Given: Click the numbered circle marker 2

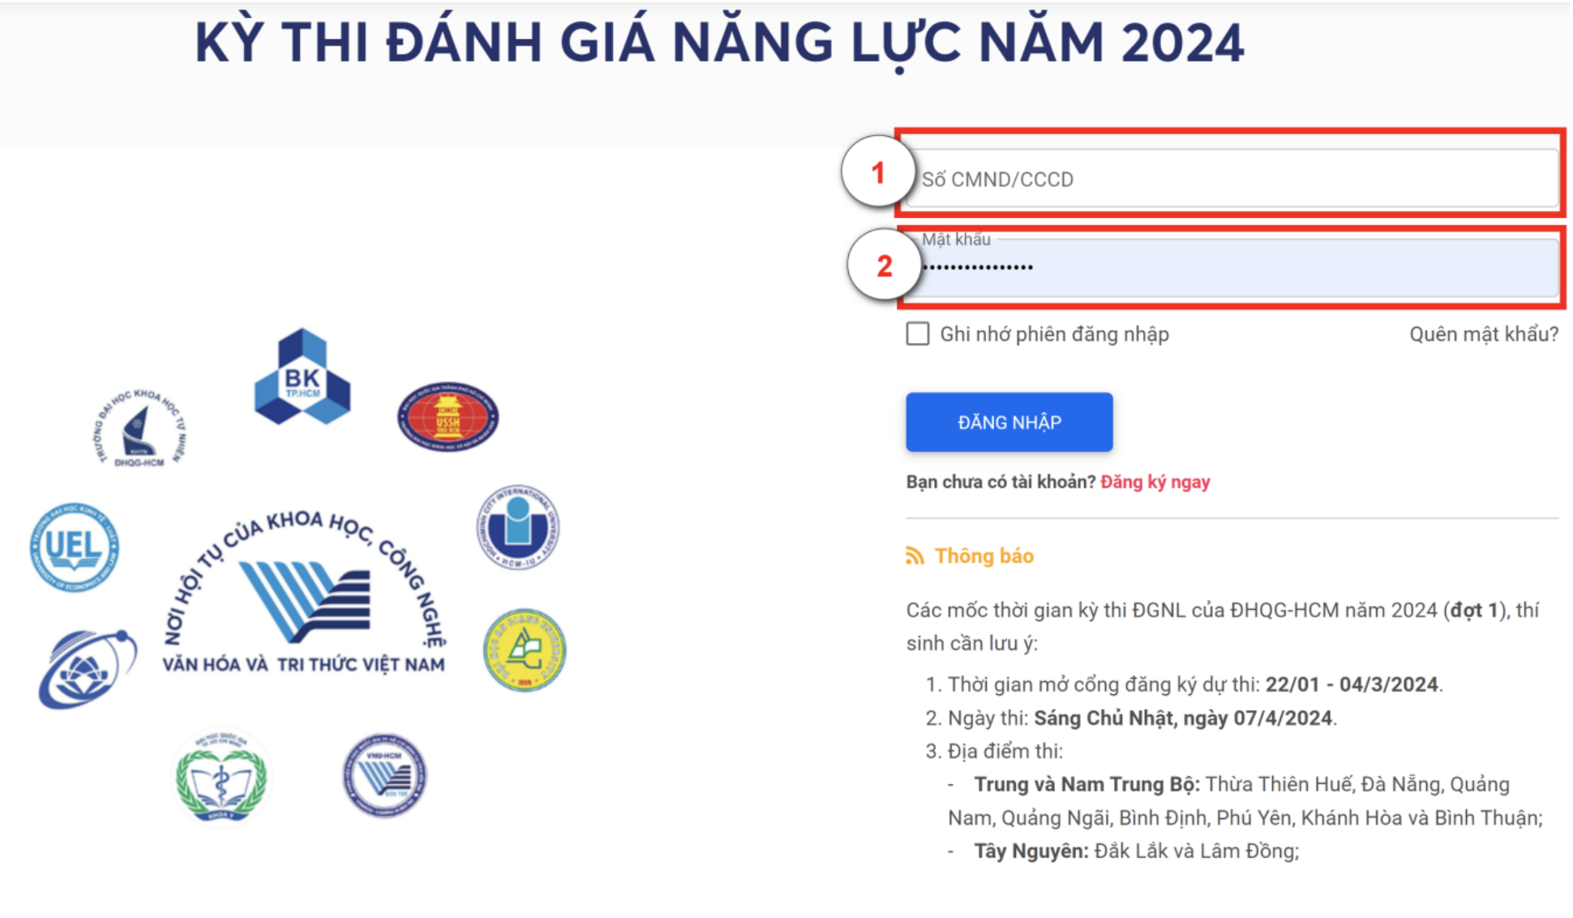Looking at the screenshot, I should 884,265.
